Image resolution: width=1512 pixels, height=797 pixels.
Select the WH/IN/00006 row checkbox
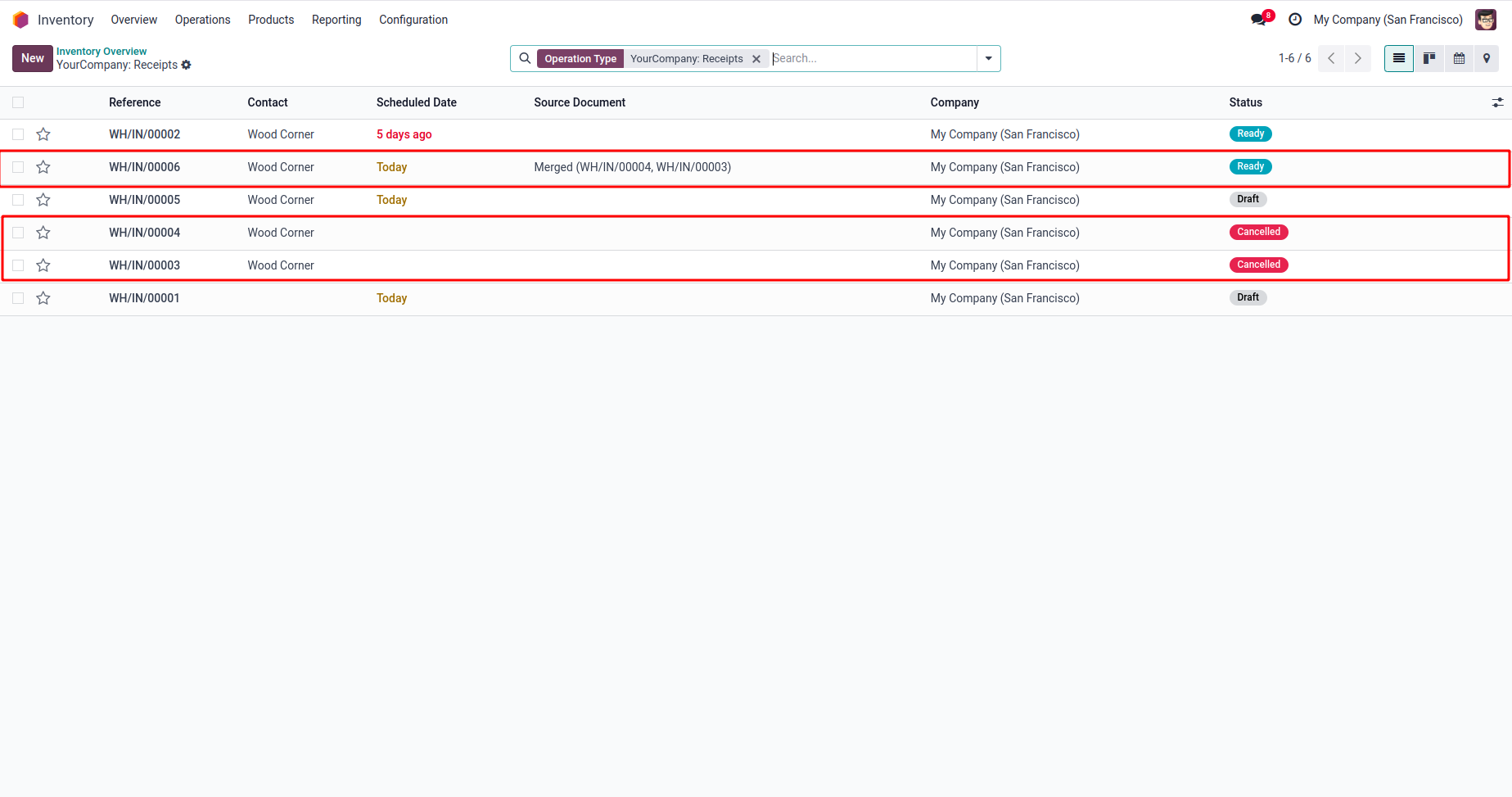tap(18, 167)
